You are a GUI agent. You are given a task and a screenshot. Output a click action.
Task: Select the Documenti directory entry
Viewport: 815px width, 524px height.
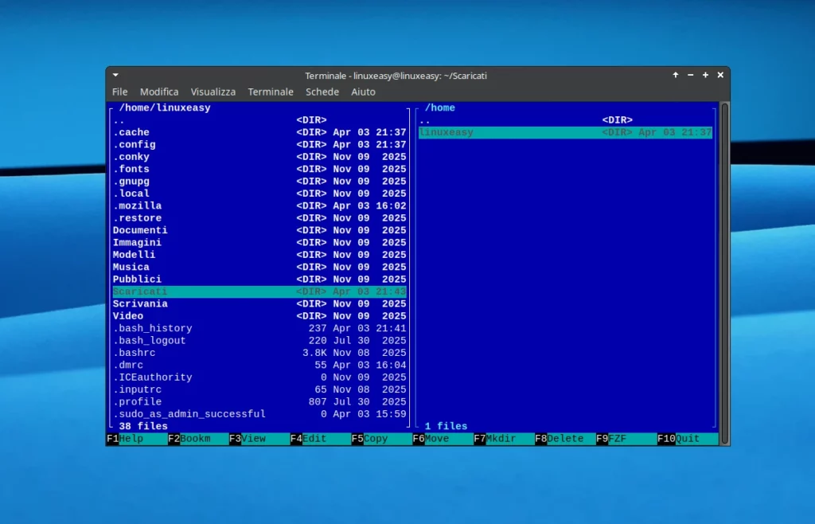(x=140, y=230)
